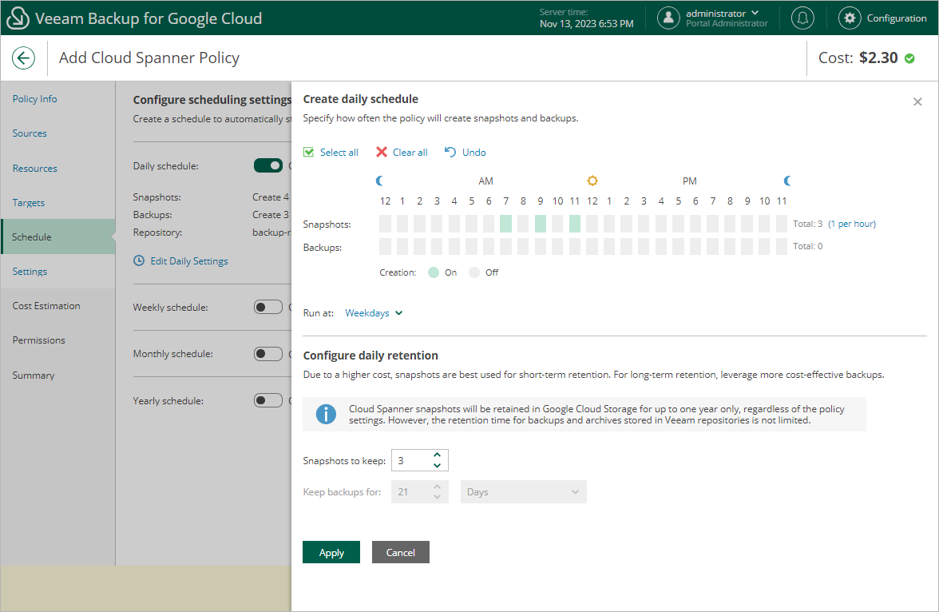Open the Days unit dropdown
Image resolution: width=939 pixels, height=612 pixels.
coord(524,491)
